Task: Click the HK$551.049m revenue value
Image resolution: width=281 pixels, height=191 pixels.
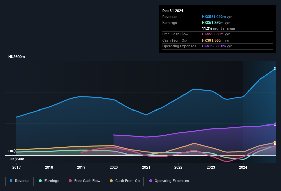Action: click(x=214, y=17)
